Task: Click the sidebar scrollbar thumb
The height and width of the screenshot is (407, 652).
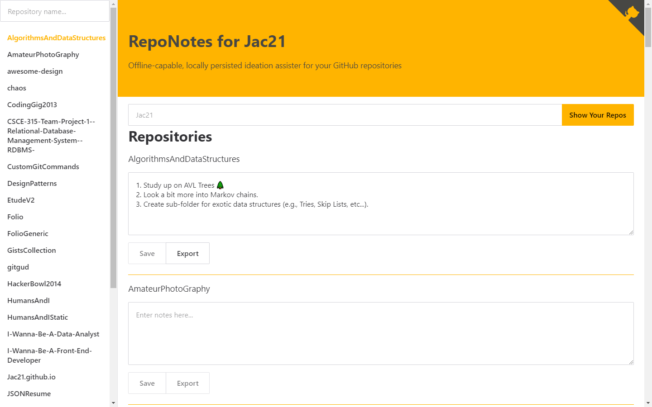Action: pyautogui.click(x=113, y=148)
